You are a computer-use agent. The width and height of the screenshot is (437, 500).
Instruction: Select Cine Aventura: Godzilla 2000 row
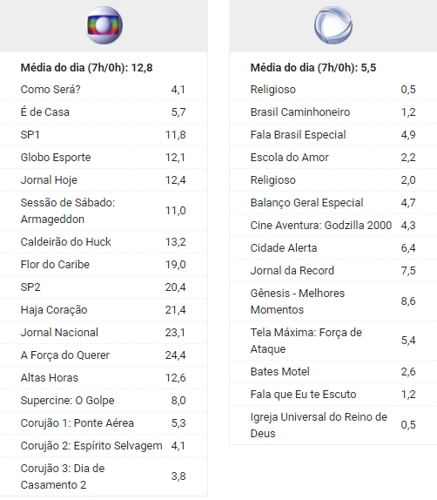[x=333, y=225]
